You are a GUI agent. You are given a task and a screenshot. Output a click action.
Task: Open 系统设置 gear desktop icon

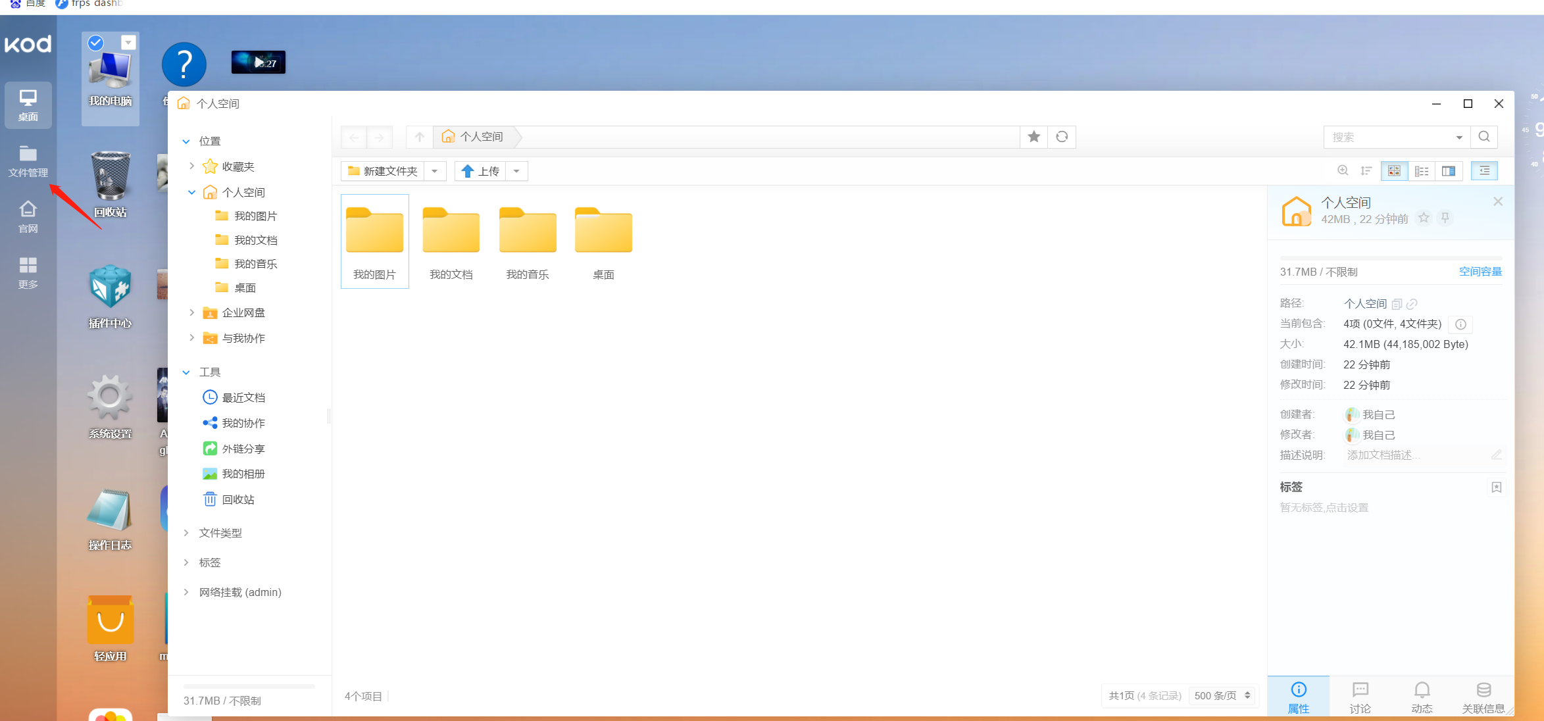click(111, 407)
